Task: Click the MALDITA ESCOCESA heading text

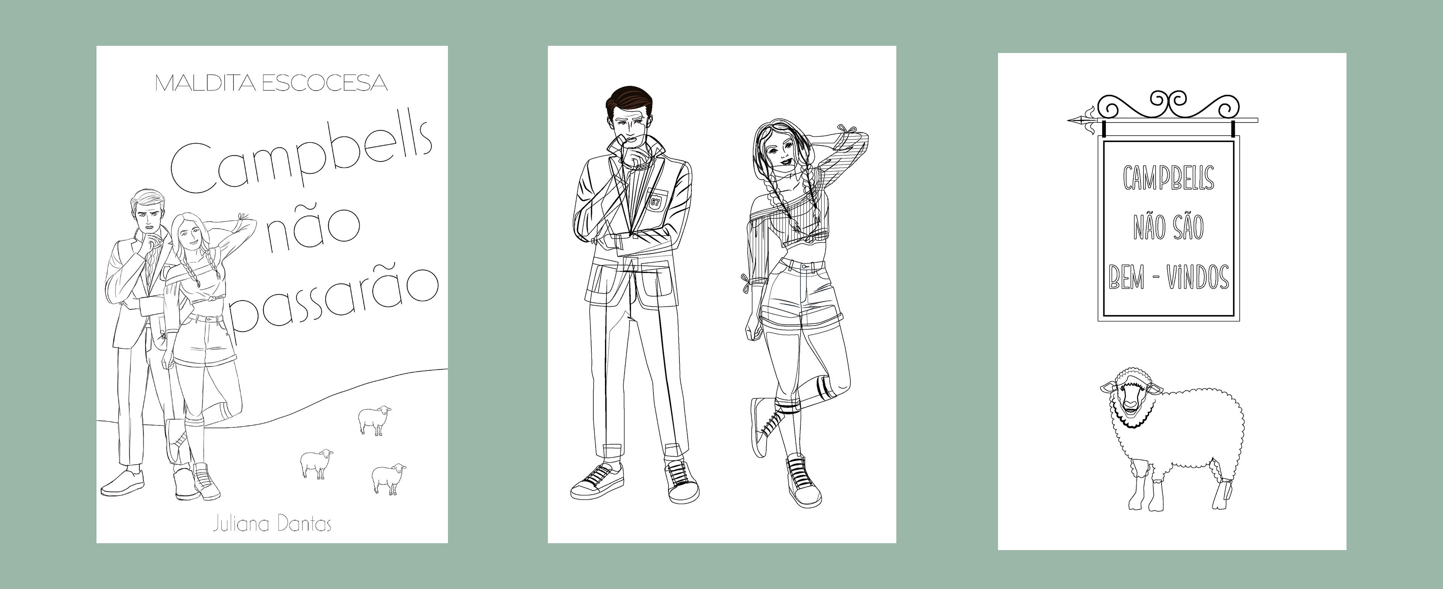Action: pyautogui.click(x=271, y=83)
